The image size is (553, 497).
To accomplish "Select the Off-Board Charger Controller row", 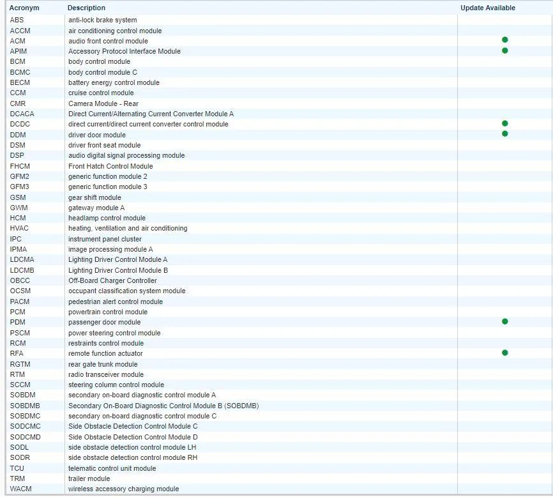I will coord(112,280).
